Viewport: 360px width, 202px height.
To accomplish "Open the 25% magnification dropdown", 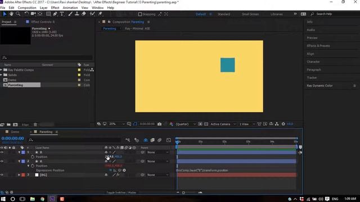I will click(x=117, y=124).
